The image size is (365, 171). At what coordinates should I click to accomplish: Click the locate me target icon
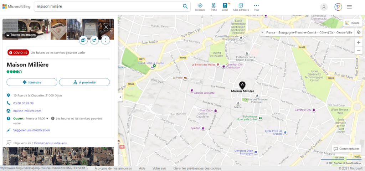tap(359, 32)
